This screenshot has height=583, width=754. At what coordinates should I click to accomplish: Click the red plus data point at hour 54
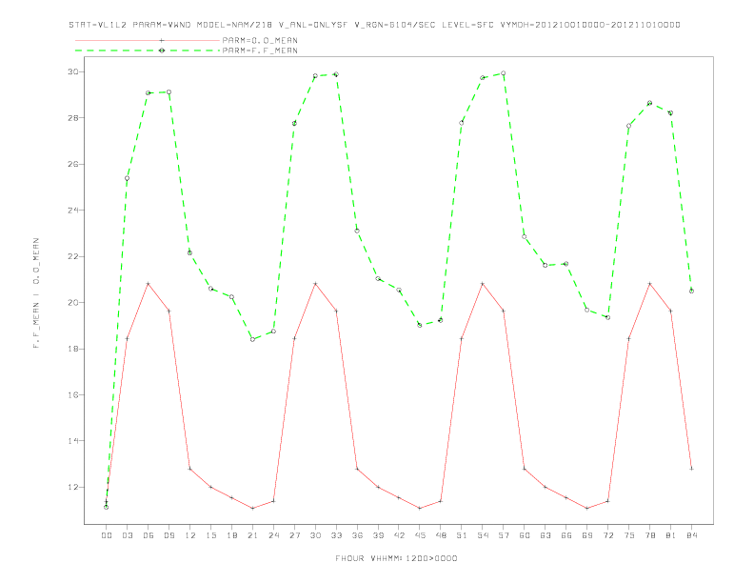tap(483, 284)
